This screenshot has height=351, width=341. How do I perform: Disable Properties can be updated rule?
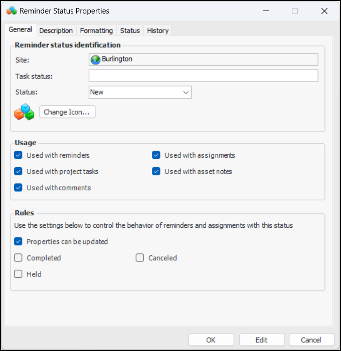pos(19,241)
